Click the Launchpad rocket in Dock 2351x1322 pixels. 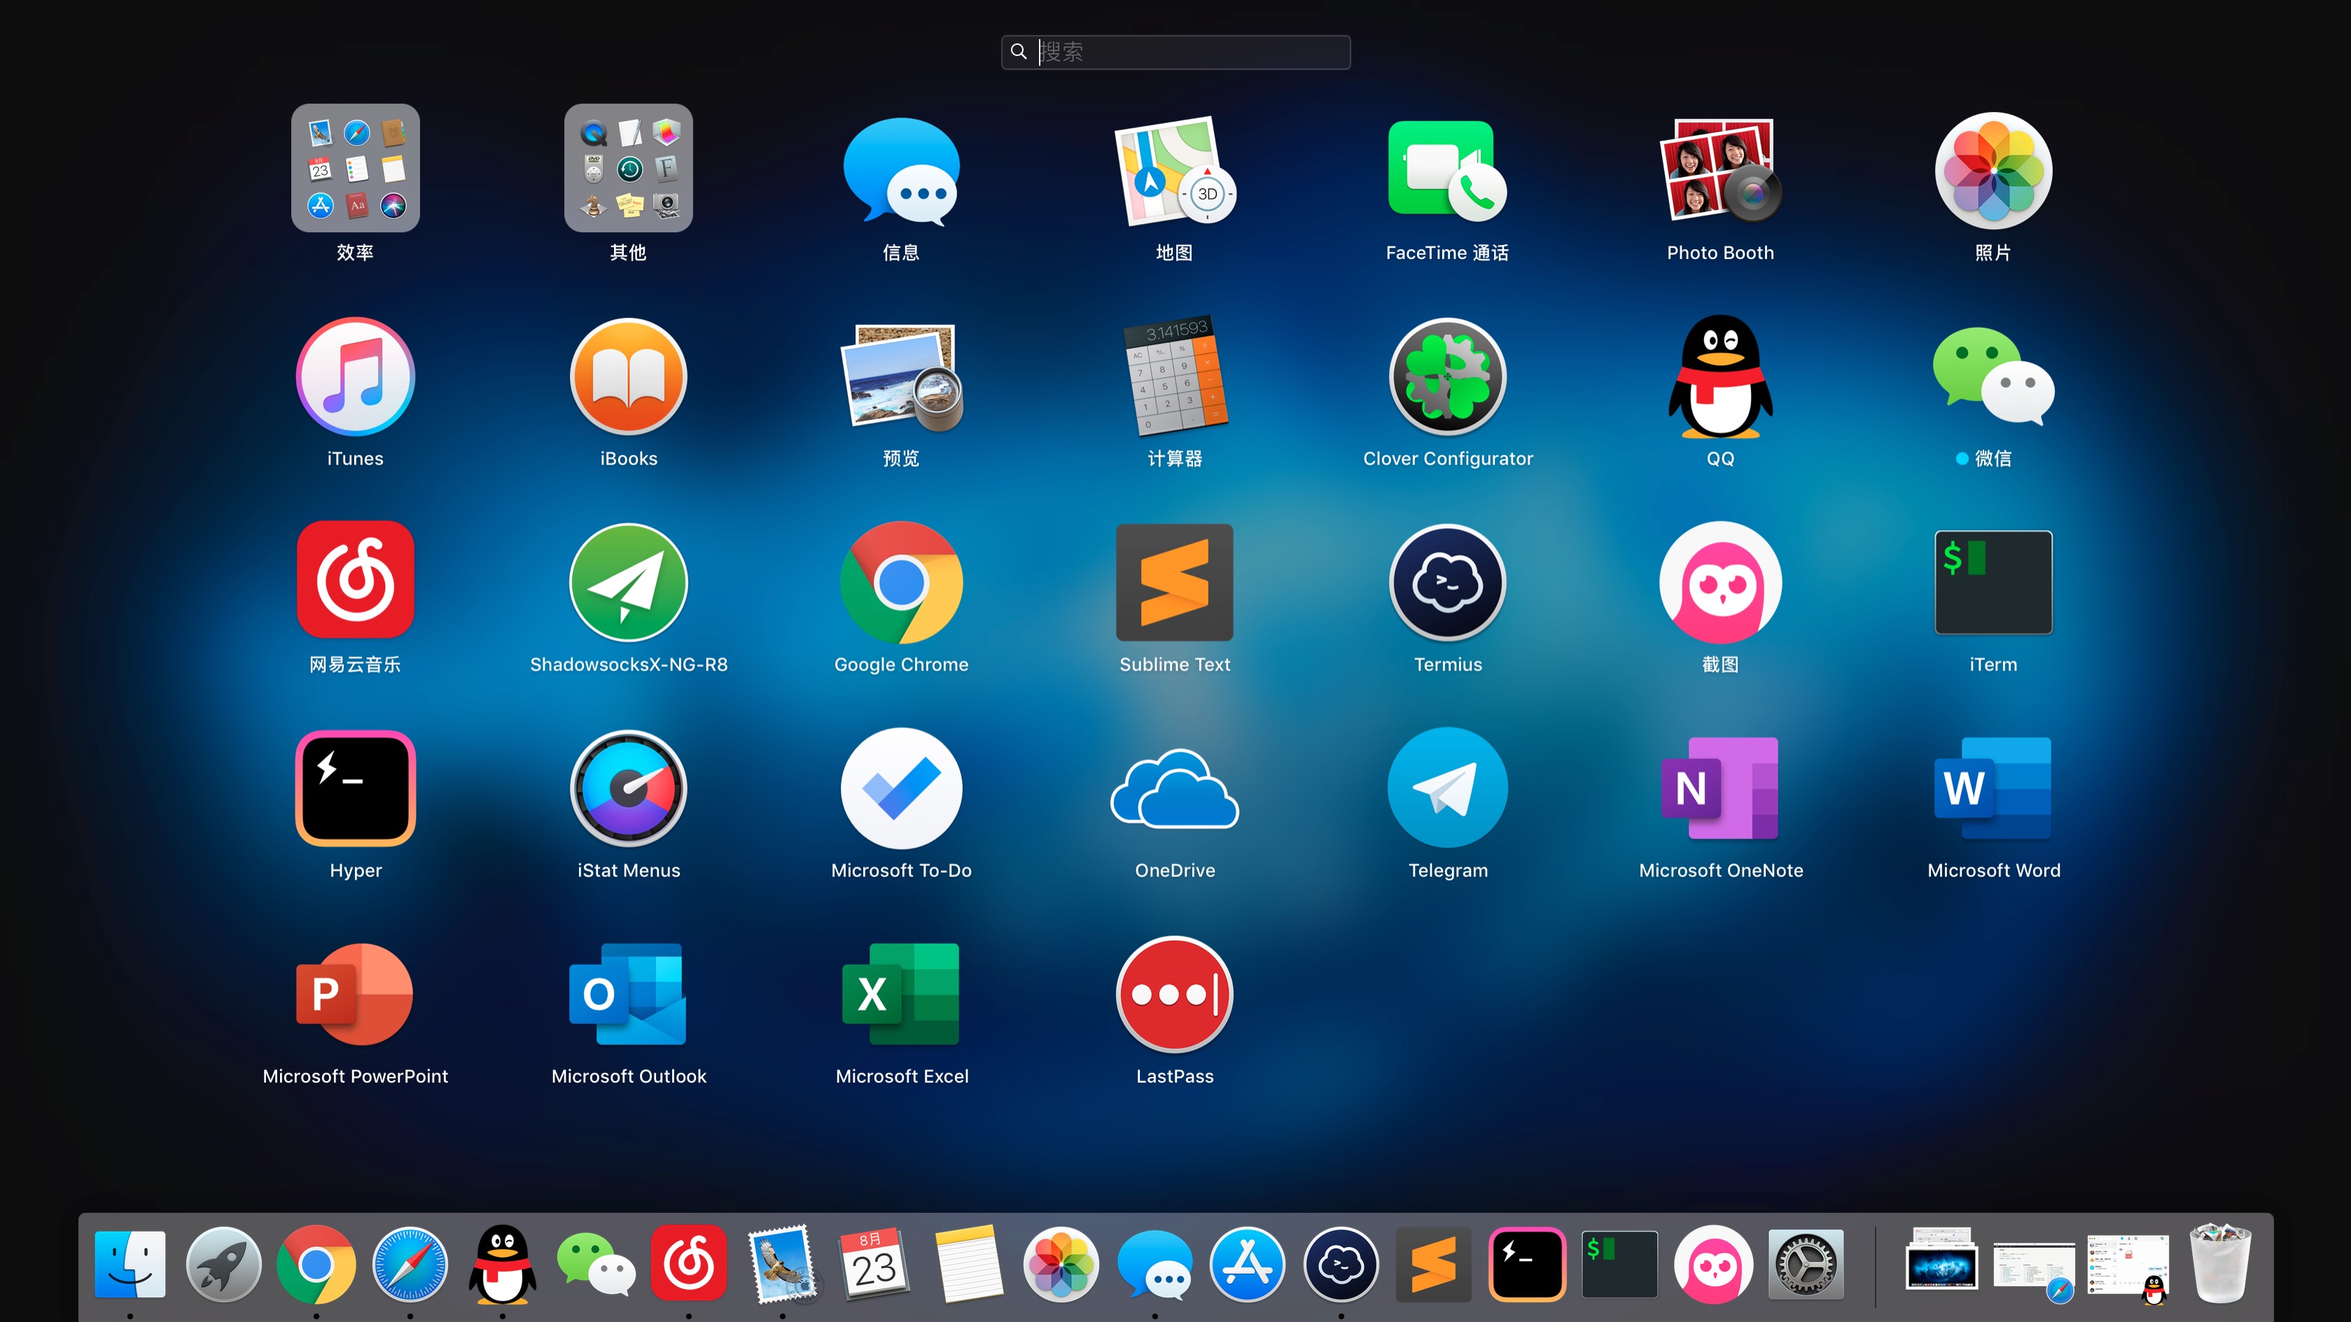click(223, 1264)
